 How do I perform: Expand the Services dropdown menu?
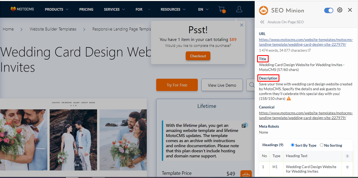114,9
